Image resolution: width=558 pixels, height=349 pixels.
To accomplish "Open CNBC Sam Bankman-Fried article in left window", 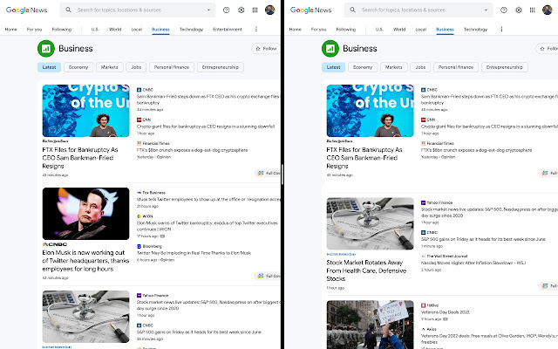I will coord(208,99).
